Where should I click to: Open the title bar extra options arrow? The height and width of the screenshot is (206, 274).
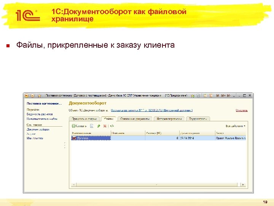click(x=234, y=96)
